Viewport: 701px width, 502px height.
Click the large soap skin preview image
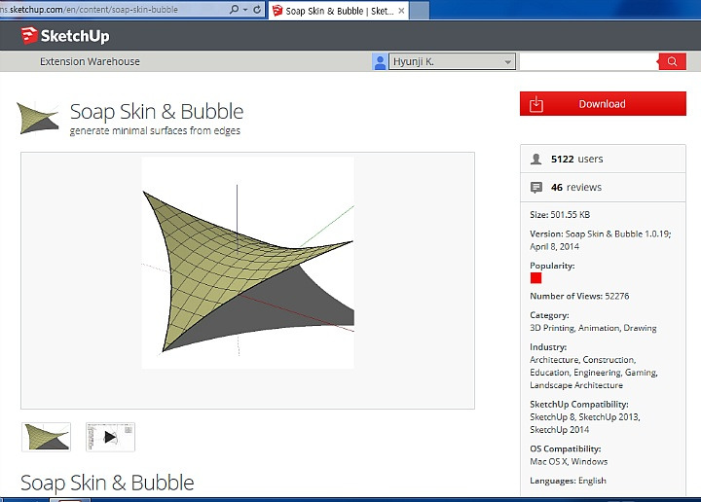click(248, 263)
